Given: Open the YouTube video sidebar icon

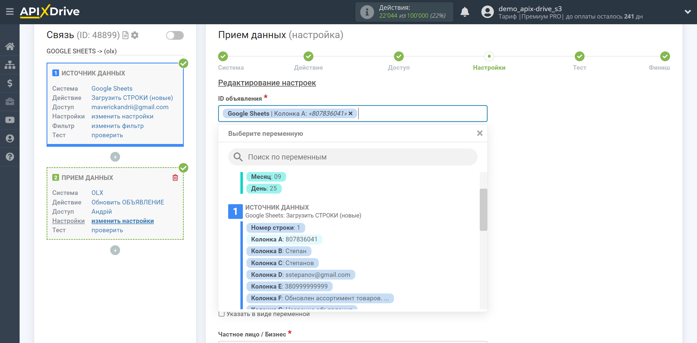Looking at the screenshot, I should pyautogui.click(x=10, y=120).
